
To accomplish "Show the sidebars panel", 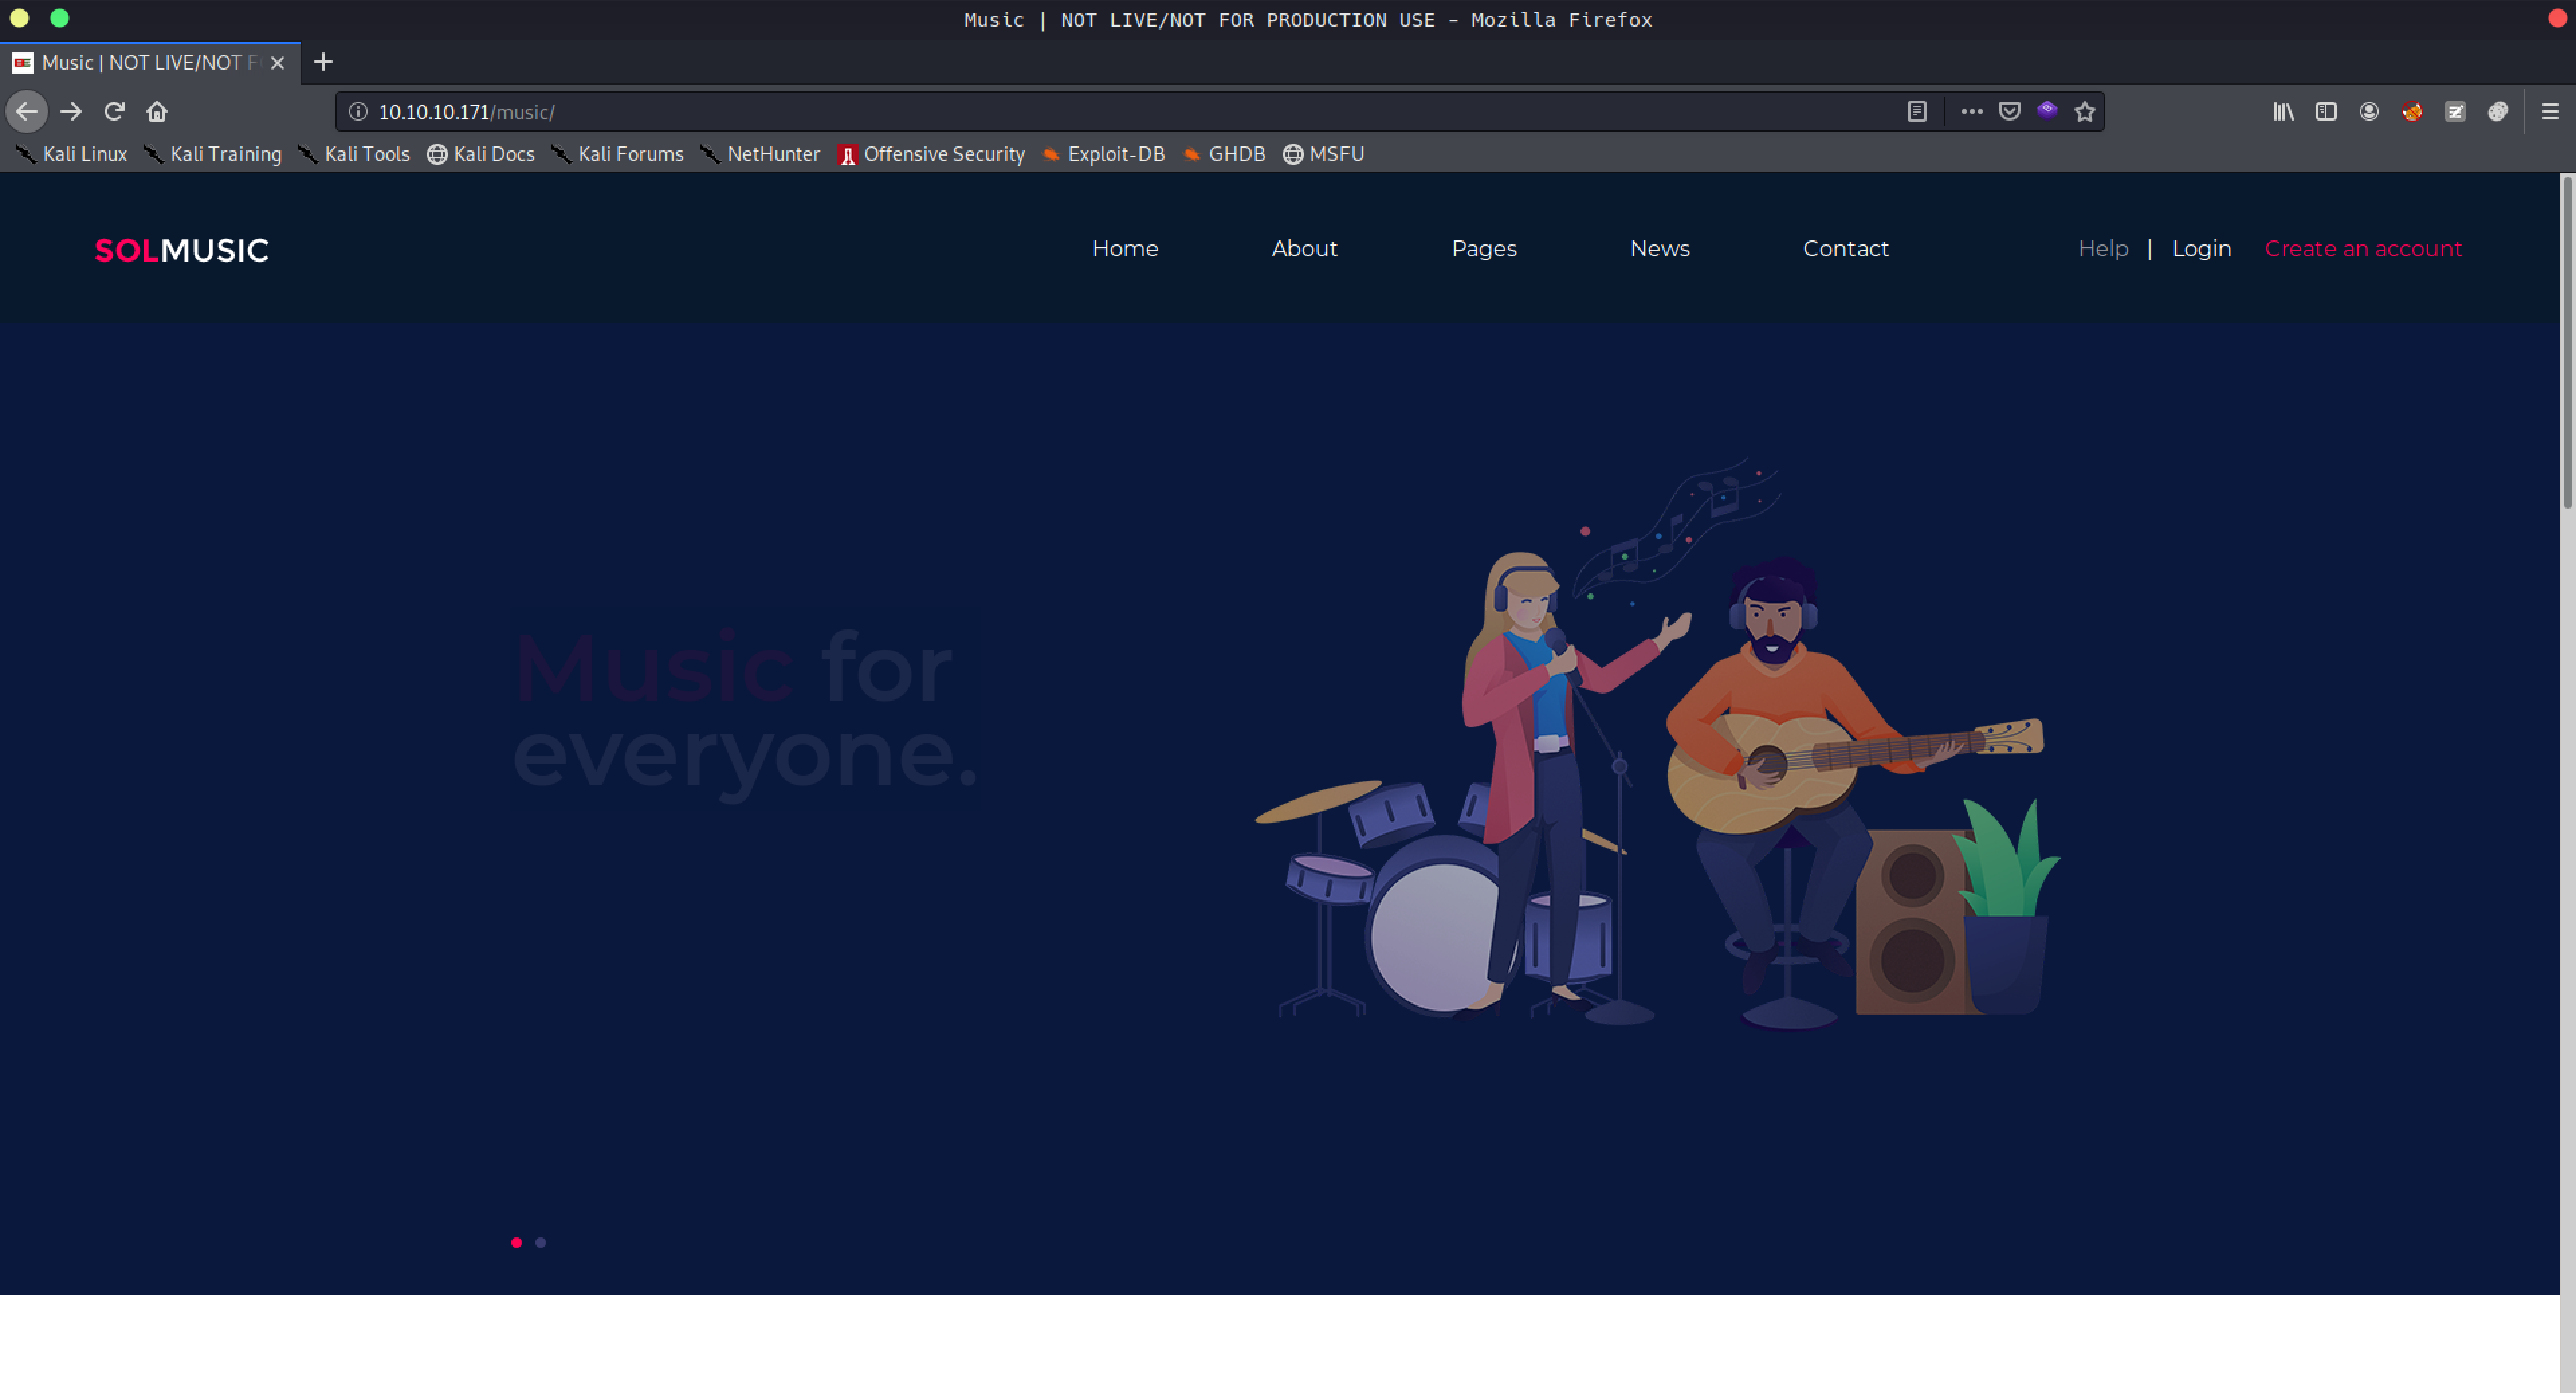I will point(2326,111).
